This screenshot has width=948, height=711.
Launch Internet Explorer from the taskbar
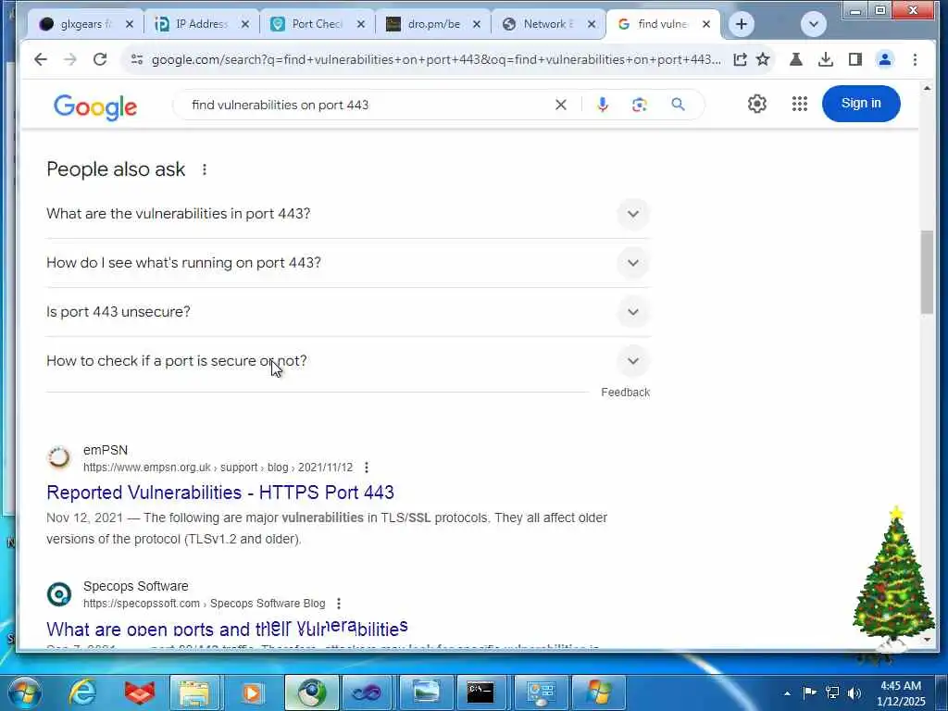(x=82, y=692)
